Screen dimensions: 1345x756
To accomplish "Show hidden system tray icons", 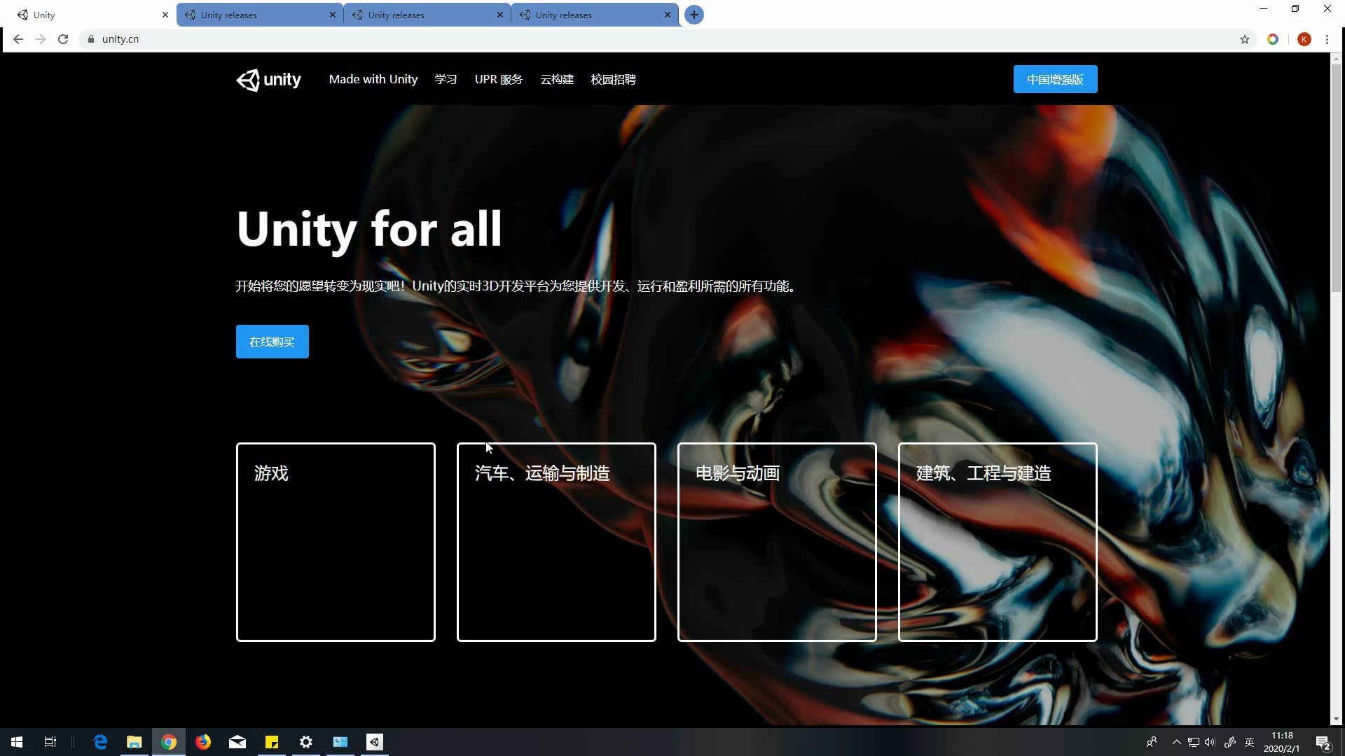I will tap(1177, 742).
